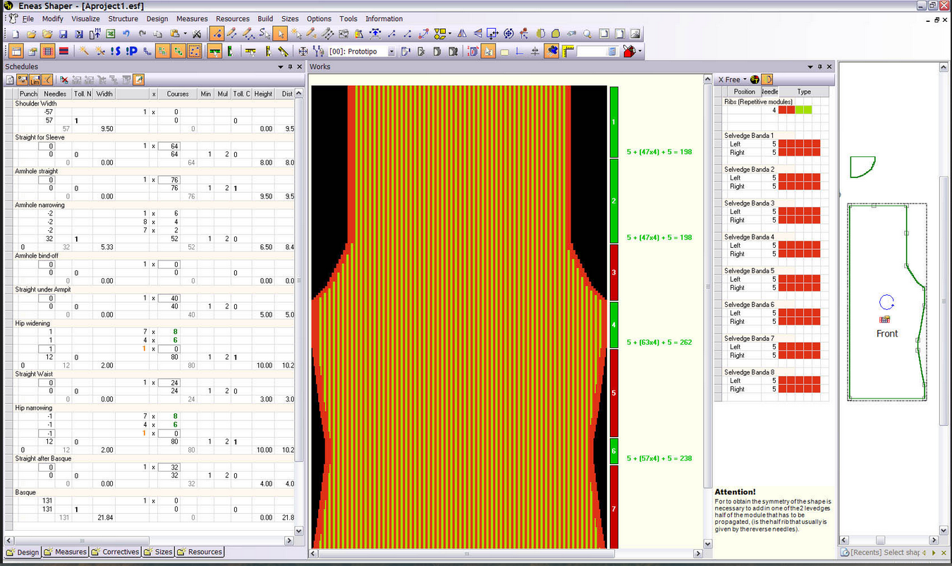This screenshot has height=566, width=952.
Task: Click the edit note icon in Schedules toolbar
Action: click(x=139, y=80)
